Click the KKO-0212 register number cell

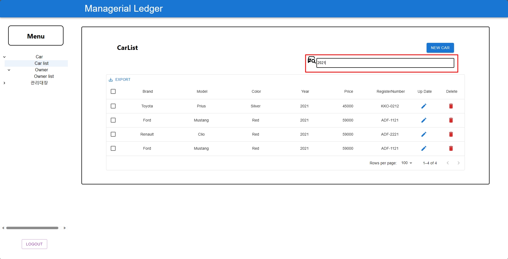pyautogui.click(x=390, y=106)
